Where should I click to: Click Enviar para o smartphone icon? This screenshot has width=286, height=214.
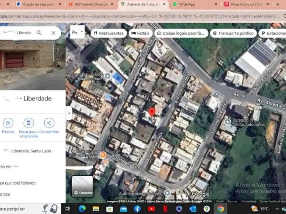pyautogui.click(x=29, y=123)
